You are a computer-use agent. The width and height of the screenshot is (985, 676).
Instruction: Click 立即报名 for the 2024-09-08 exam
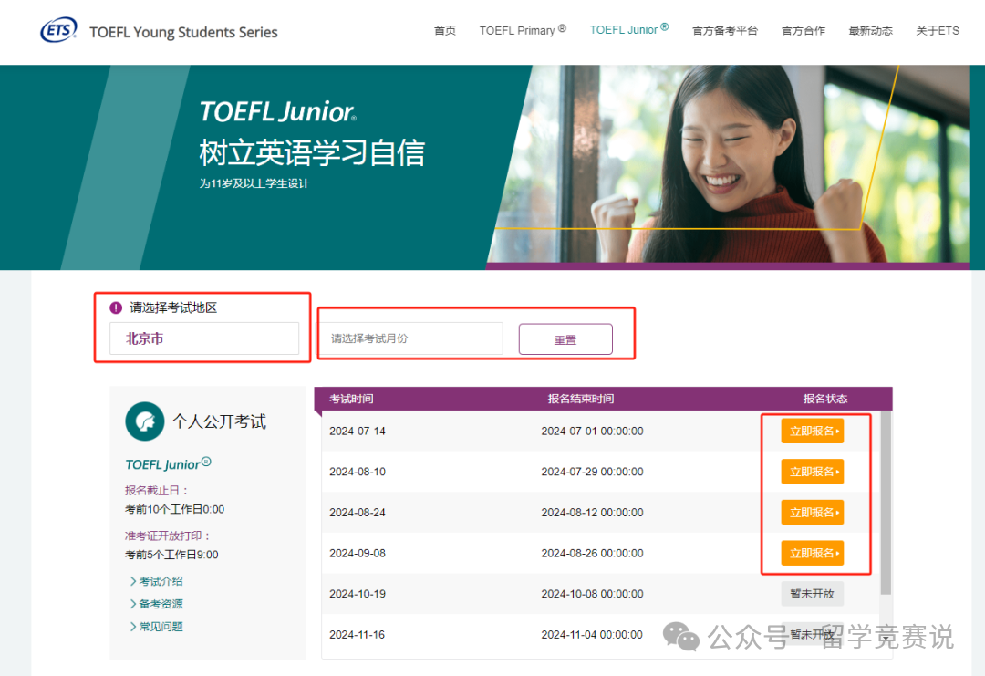pyautogui.click(x=813, y=554)
